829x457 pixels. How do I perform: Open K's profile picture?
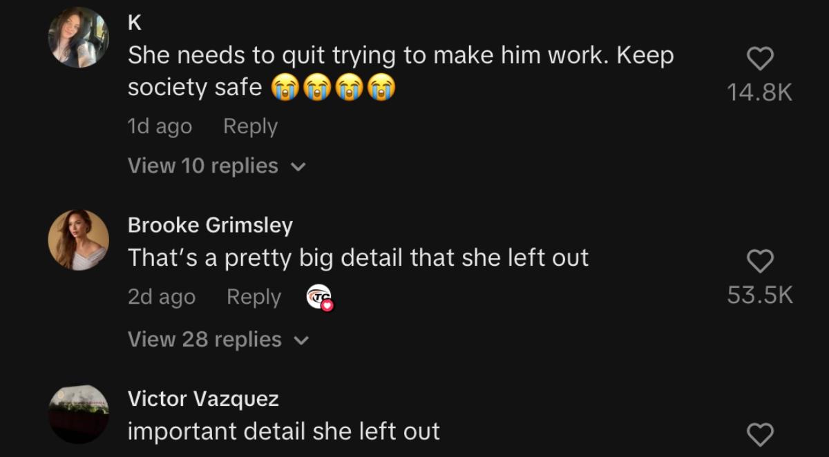tap(78, 37)
